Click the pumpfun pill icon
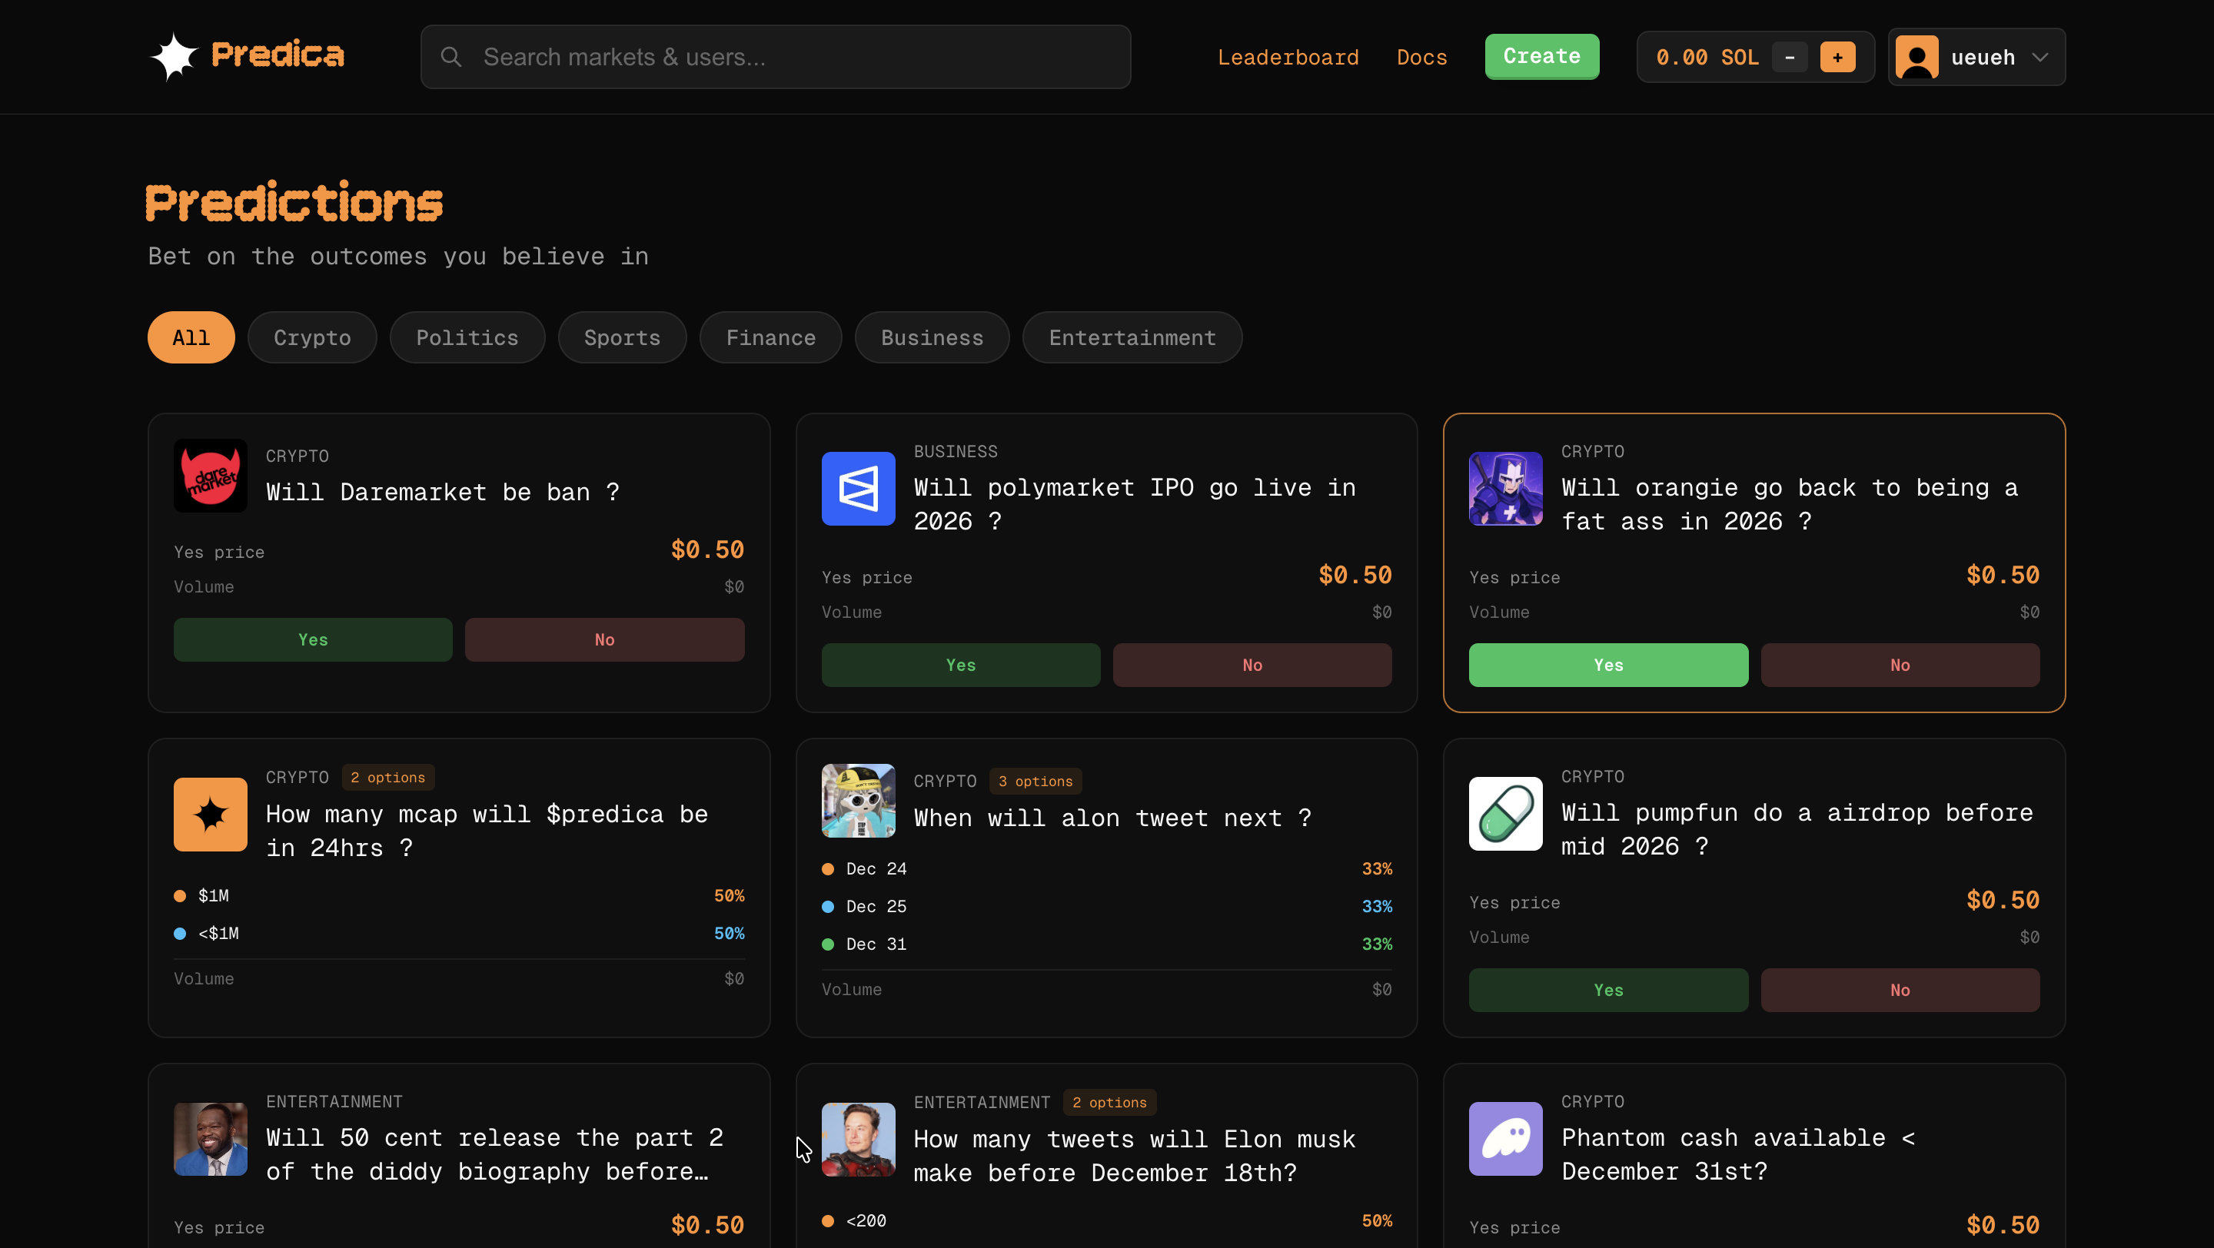Screen dimensions: 2214x1248 pyautogui.click(x=1505, y=813)
